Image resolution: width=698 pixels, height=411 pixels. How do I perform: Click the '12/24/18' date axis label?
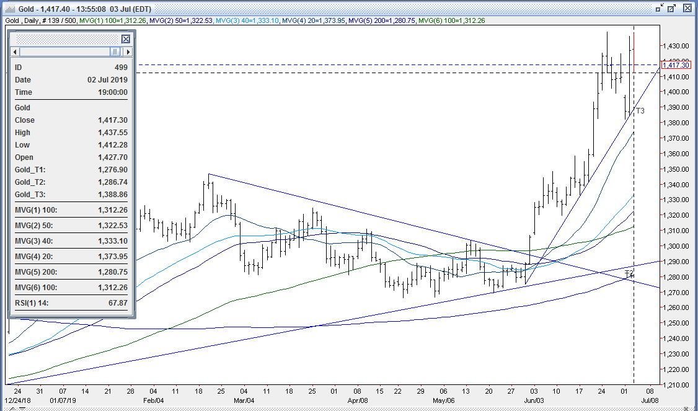tap(17, 400)
